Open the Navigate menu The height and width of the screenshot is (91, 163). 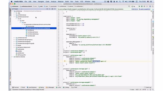(x=41, y=2)
